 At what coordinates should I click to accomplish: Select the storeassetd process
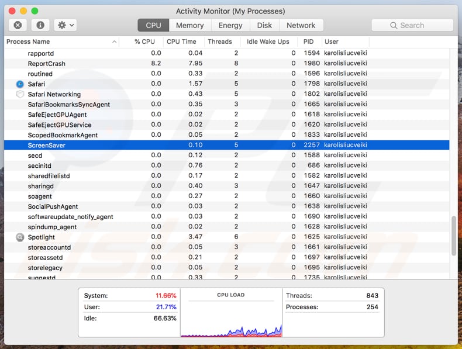46,258
